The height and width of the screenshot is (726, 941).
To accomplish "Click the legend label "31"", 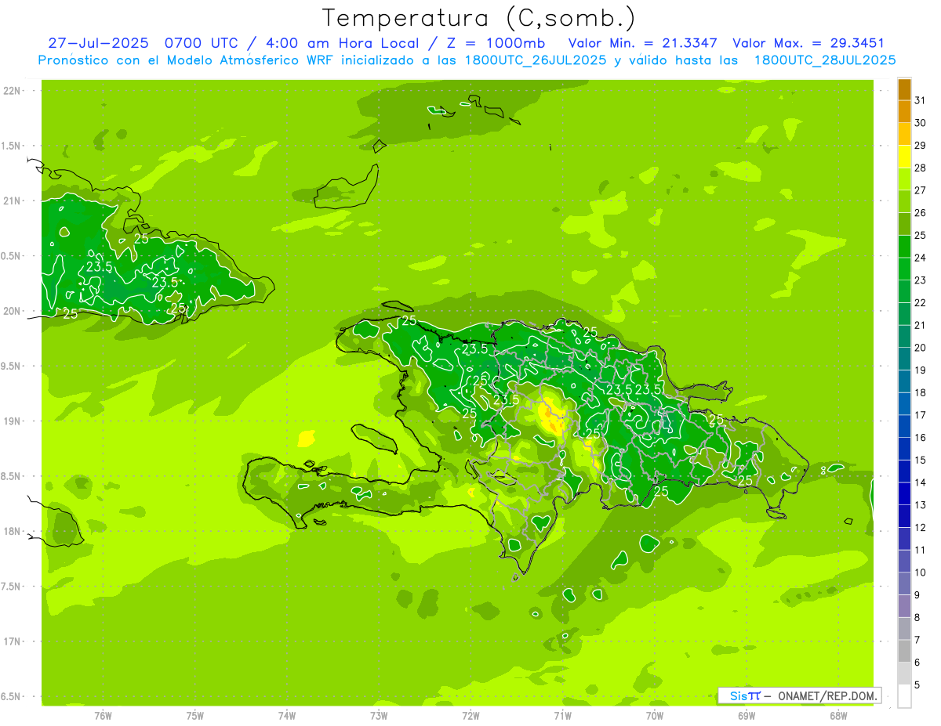I will click(921, 100).
